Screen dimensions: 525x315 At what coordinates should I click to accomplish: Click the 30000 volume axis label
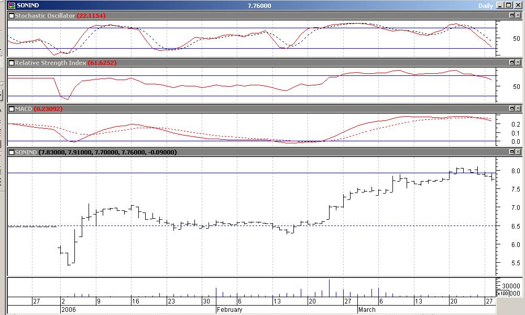coord(511,286)
